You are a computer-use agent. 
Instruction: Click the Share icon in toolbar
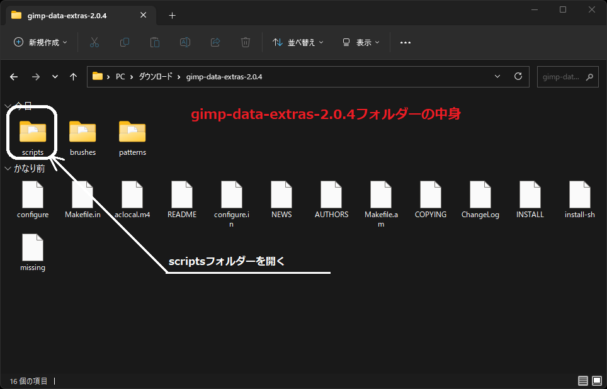point(215,42)
